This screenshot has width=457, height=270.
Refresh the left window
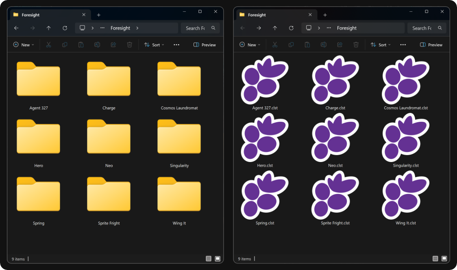pyautogui.click(x=65, y=28)
